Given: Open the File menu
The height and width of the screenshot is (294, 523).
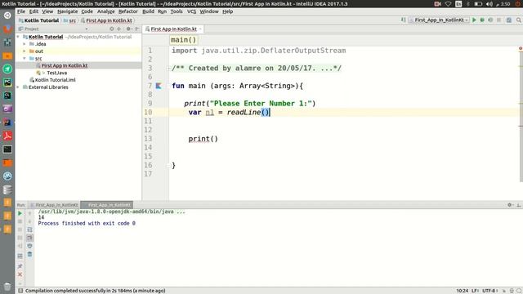Looking at the screenshot, I should (21, 11).
